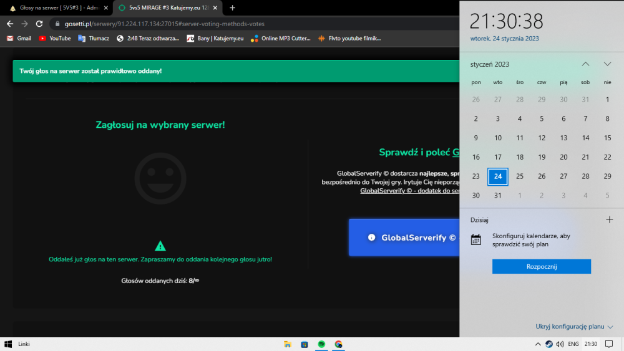This screenshot has height=351, width=624.
Task: Show hidden system tray icons
Action: 538,344
